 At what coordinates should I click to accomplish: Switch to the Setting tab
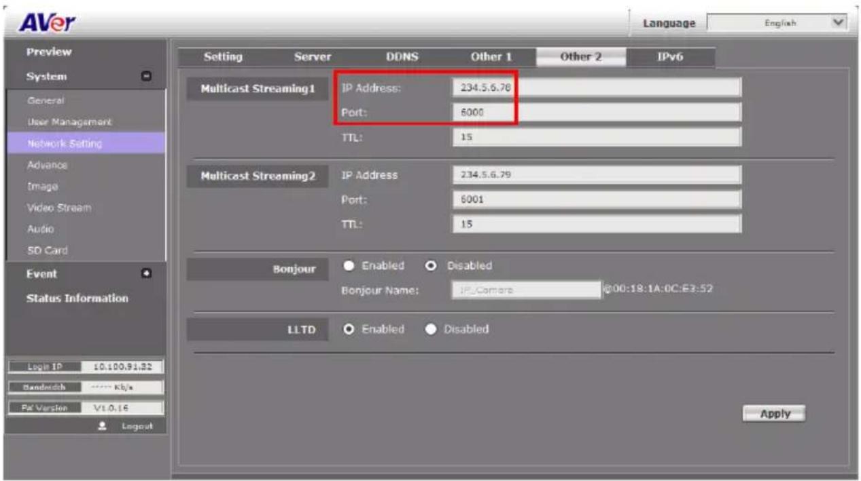[223, 57]
